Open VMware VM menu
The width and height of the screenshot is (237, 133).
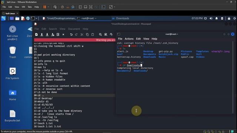pyautogui.click(x=23, y=7)
